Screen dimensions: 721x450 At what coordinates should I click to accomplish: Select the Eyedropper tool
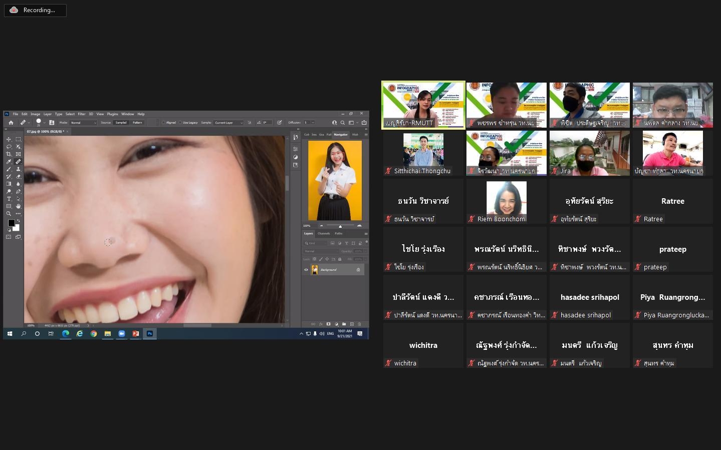coord(9,162)
